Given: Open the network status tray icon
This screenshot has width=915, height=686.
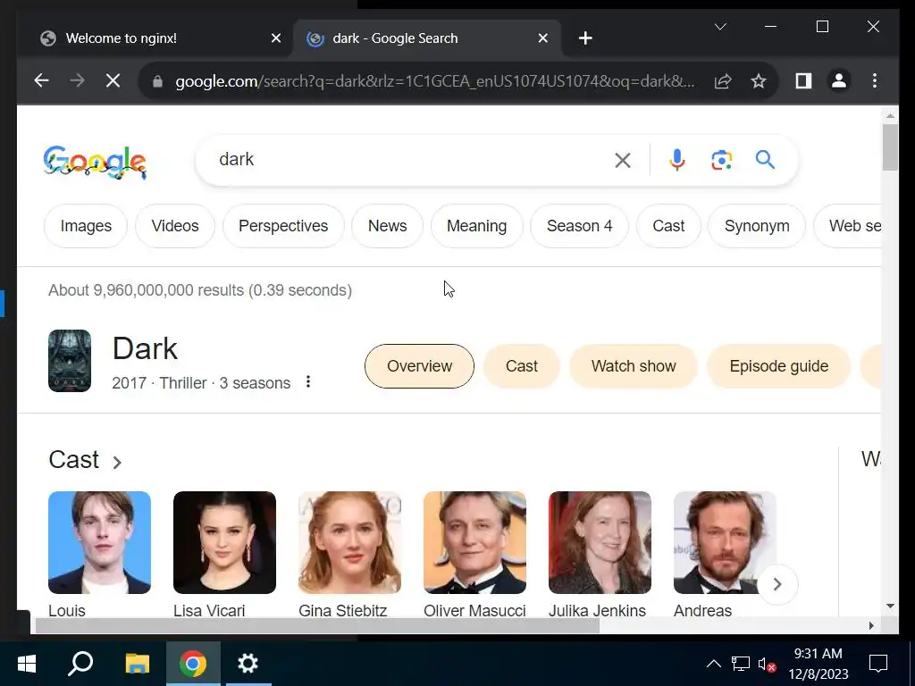Looking at the screenshot, I should [x=741, y=664].
